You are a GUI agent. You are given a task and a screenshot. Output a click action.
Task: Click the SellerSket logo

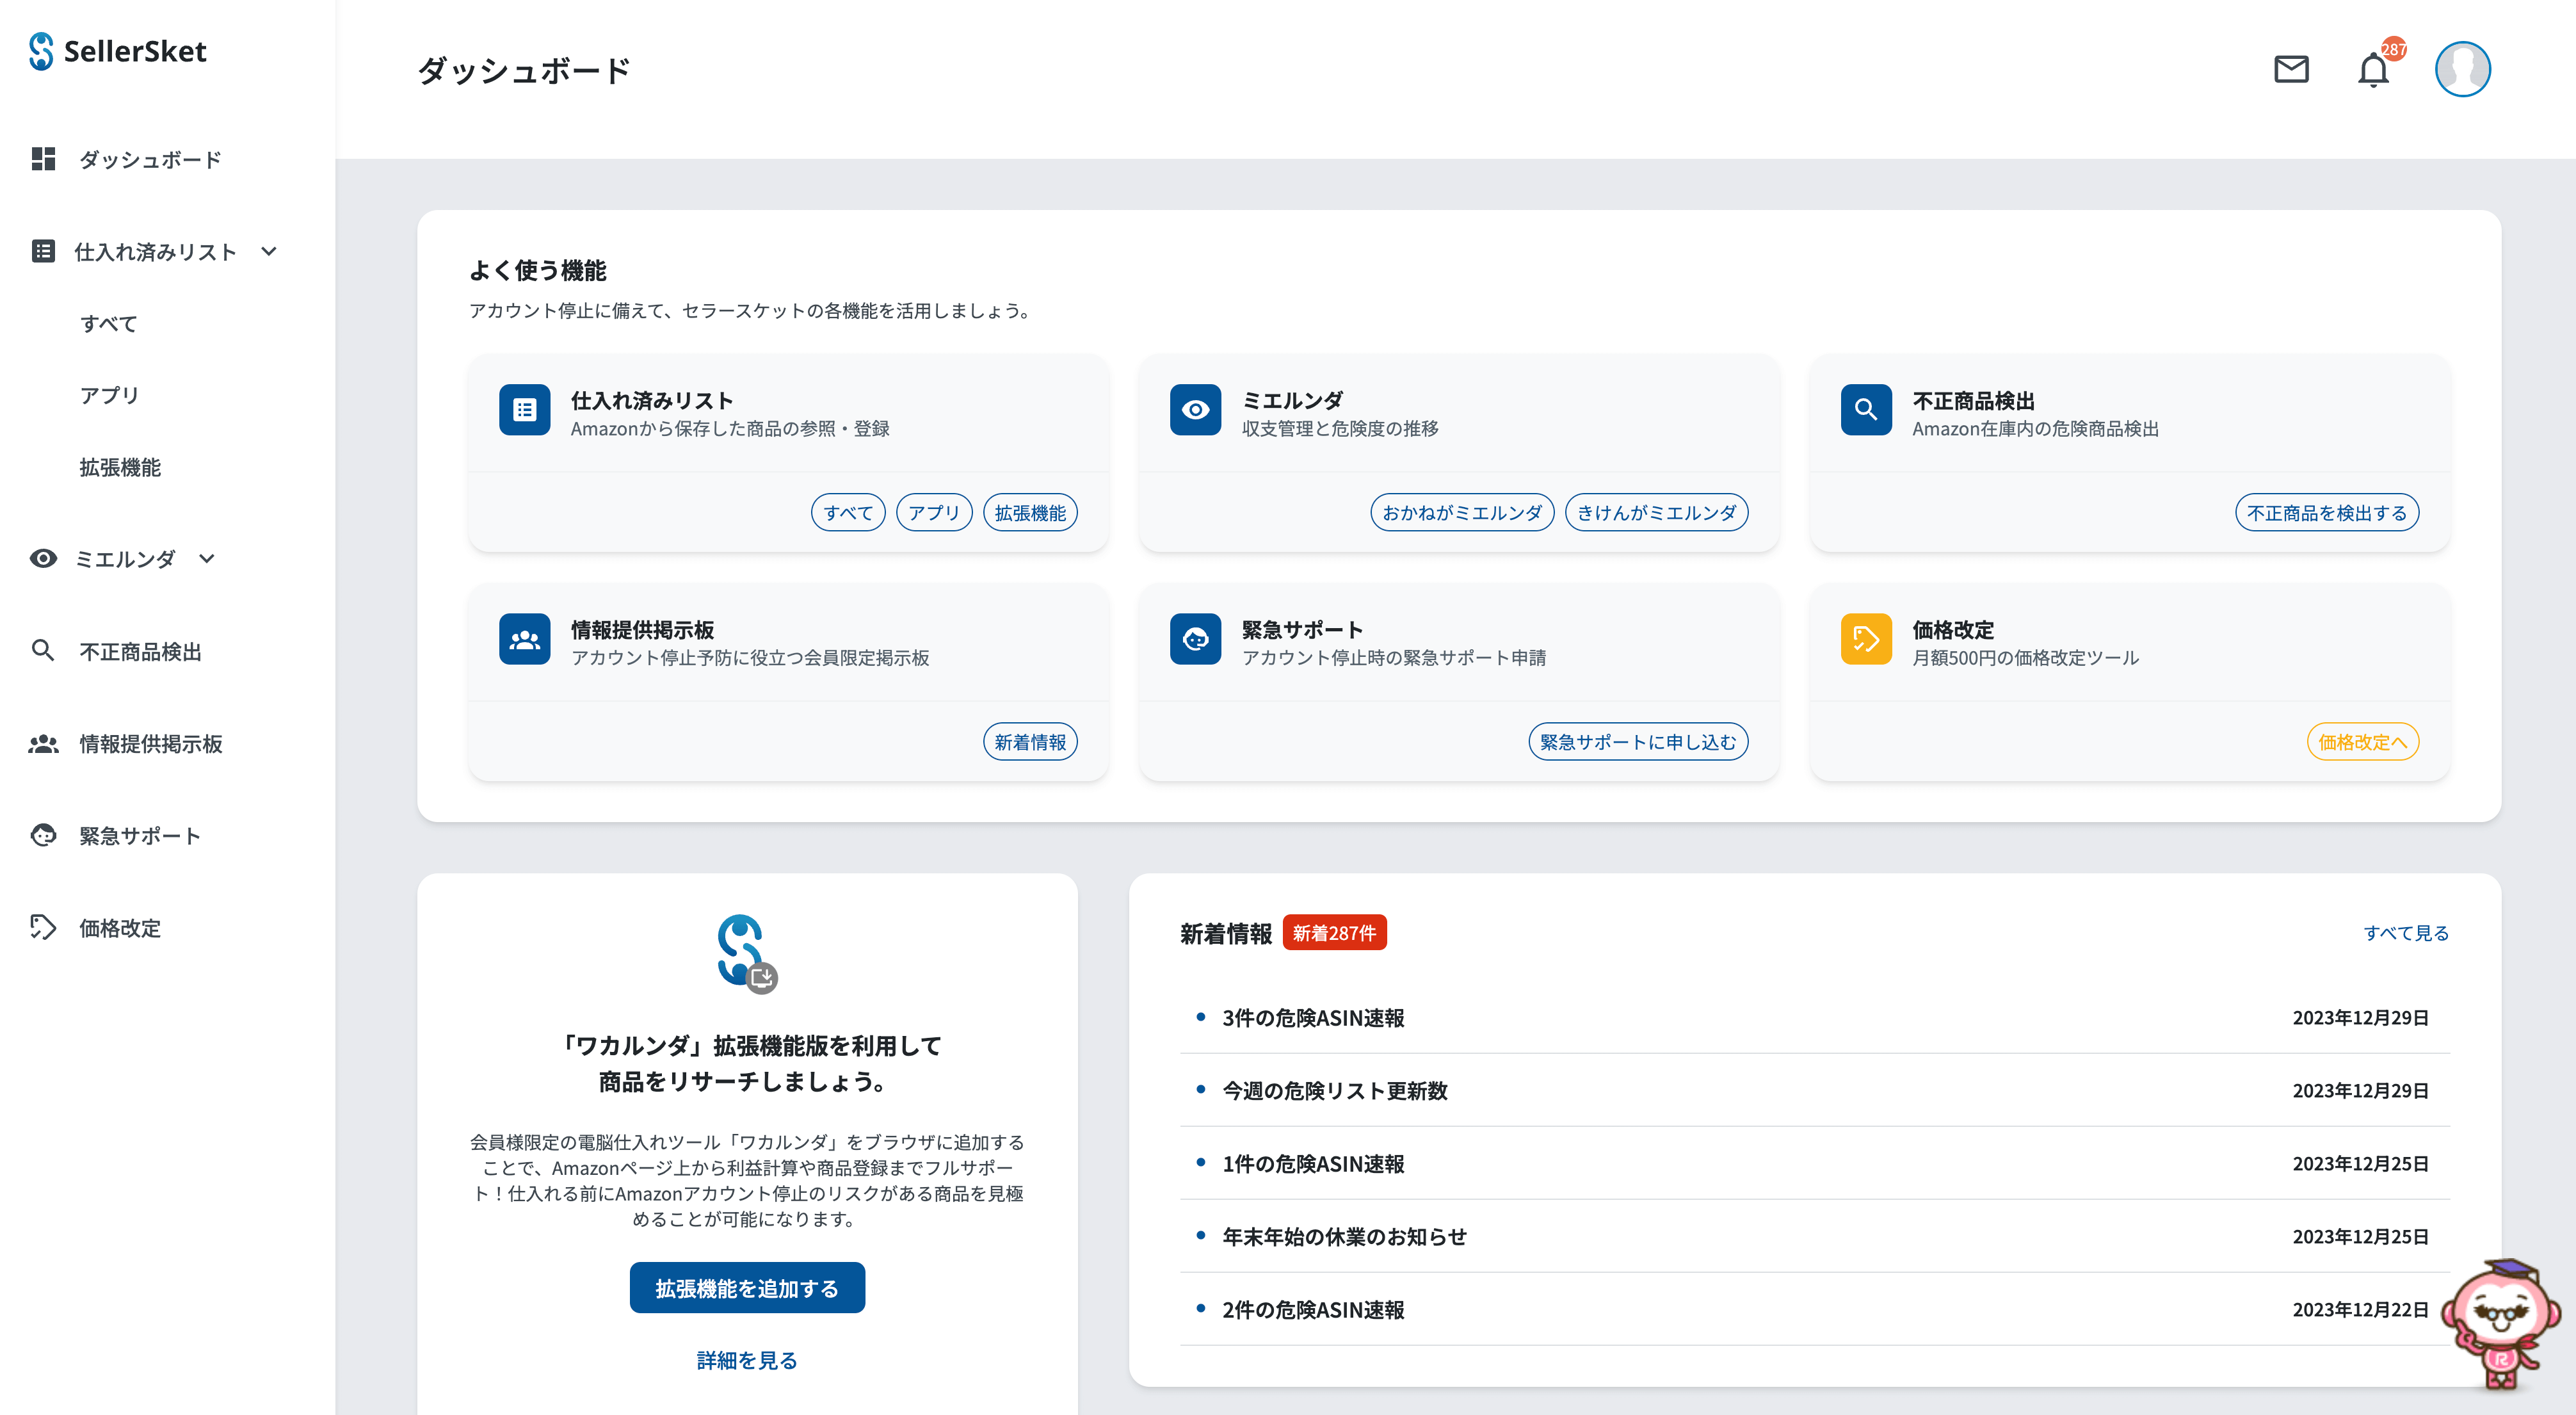[x=118, y=51]
